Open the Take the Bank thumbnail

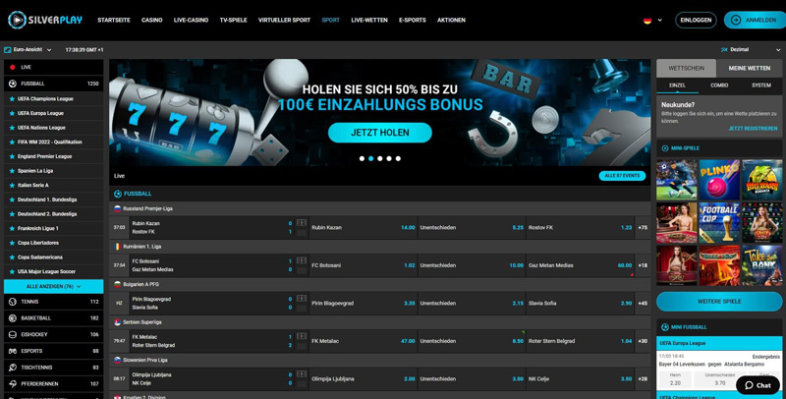[x=762, y=265]
